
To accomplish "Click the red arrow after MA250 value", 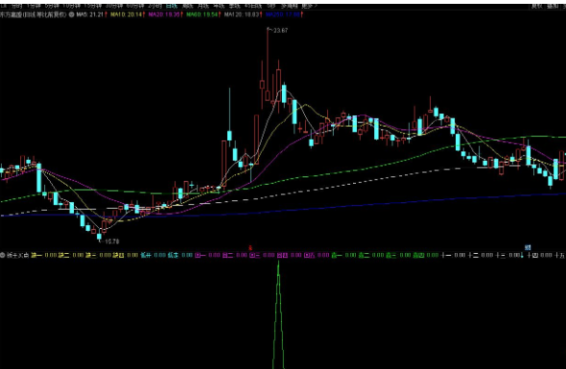I will click(302, 14).
